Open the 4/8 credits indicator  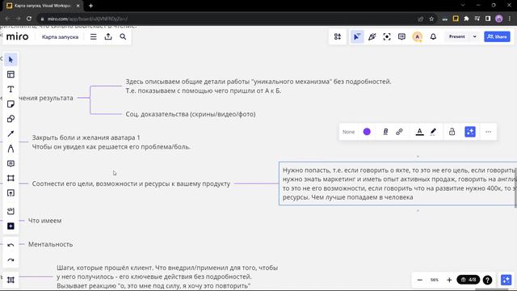469,280
